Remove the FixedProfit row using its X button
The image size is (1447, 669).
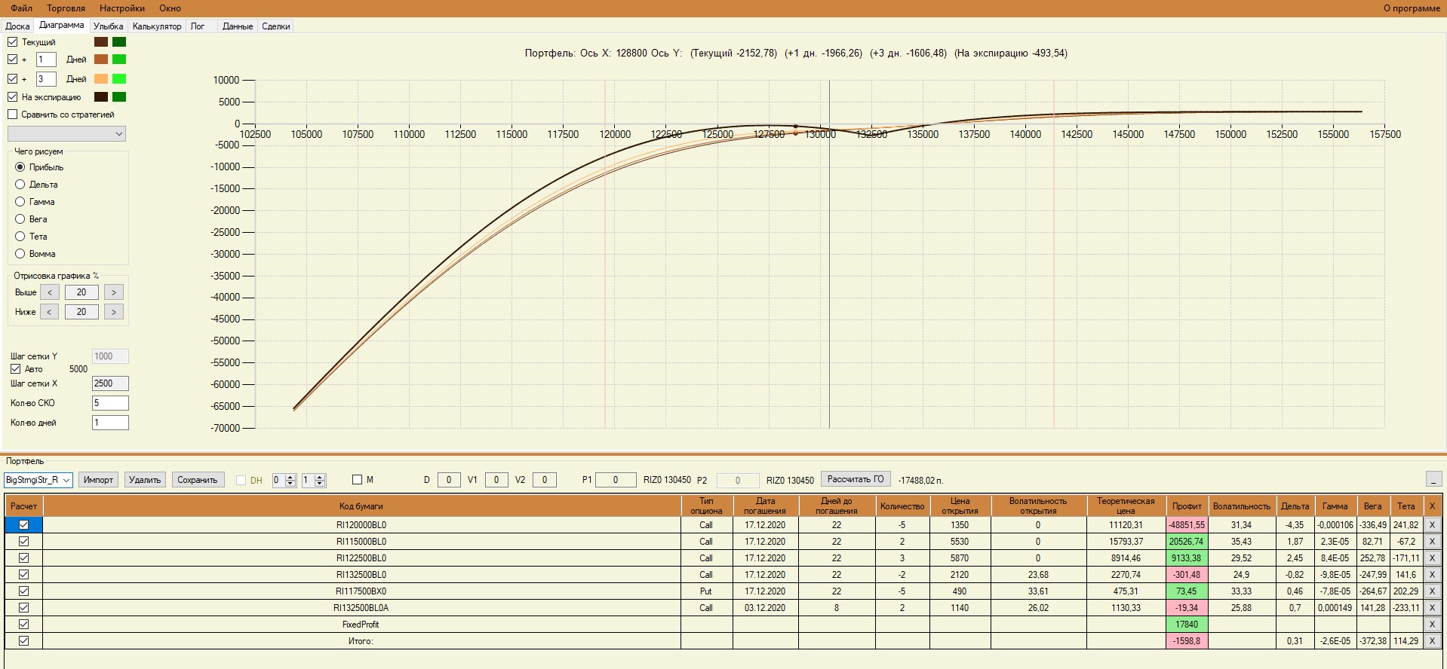(x=1432, y=625)
